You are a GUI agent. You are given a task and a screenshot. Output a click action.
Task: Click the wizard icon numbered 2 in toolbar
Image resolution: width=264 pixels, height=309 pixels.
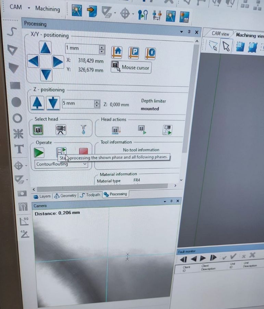[x=77, y=10]
